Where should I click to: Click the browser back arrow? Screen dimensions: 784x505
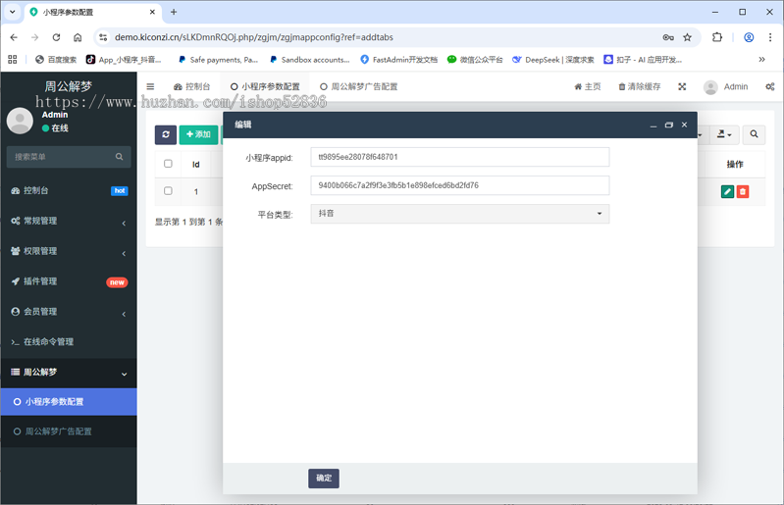pos(14,37)
